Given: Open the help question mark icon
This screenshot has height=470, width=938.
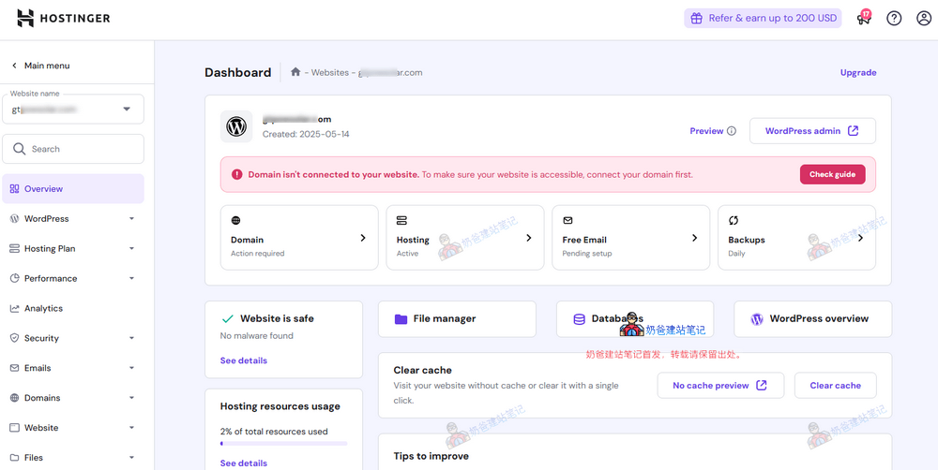Looking at the screenshot, I should click(894, 19).
